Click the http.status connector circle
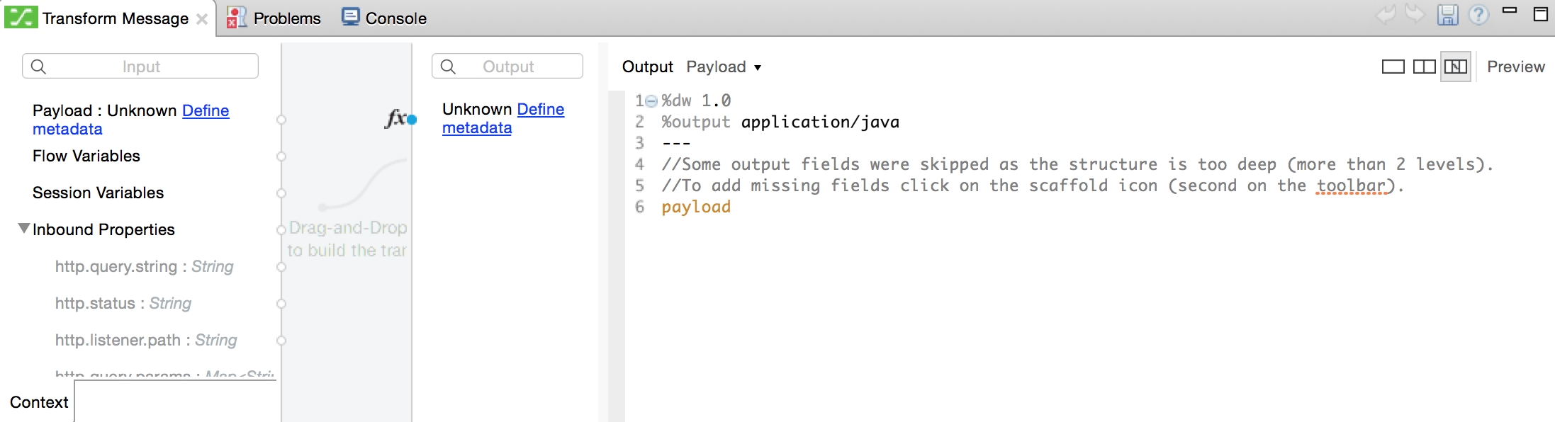 281,304
